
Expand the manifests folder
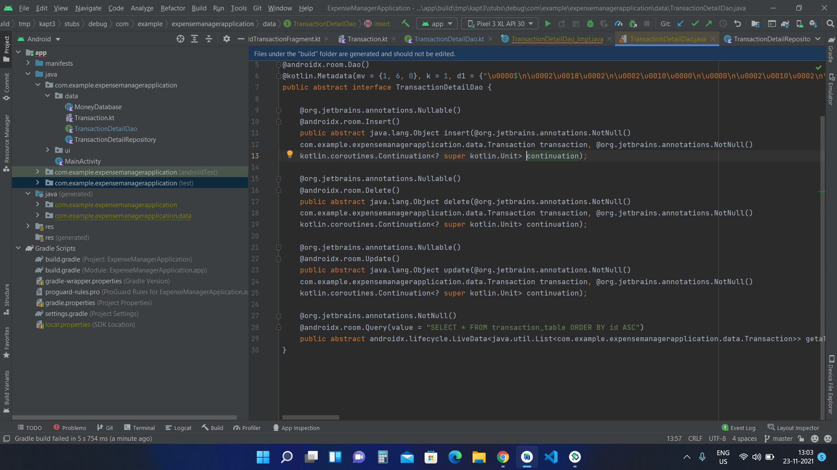pos(28,63)
